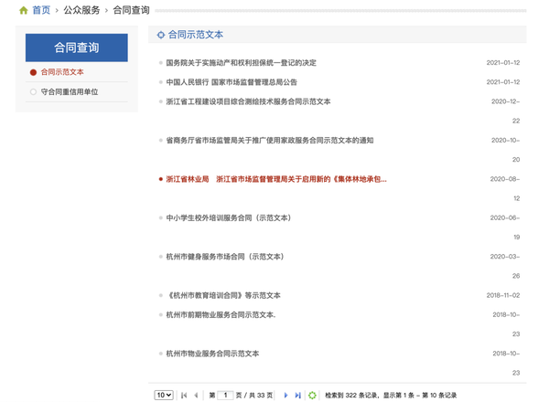Click the green home icon in breadcrumb
This screenshot has width=549, height=402.
pyautogui.click(x=24, y=10)
